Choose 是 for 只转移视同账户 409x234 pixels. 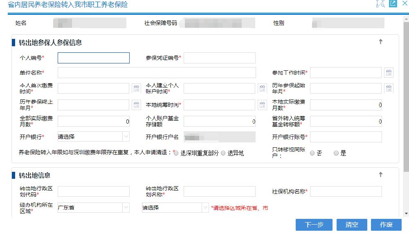(x=336, y=153)
